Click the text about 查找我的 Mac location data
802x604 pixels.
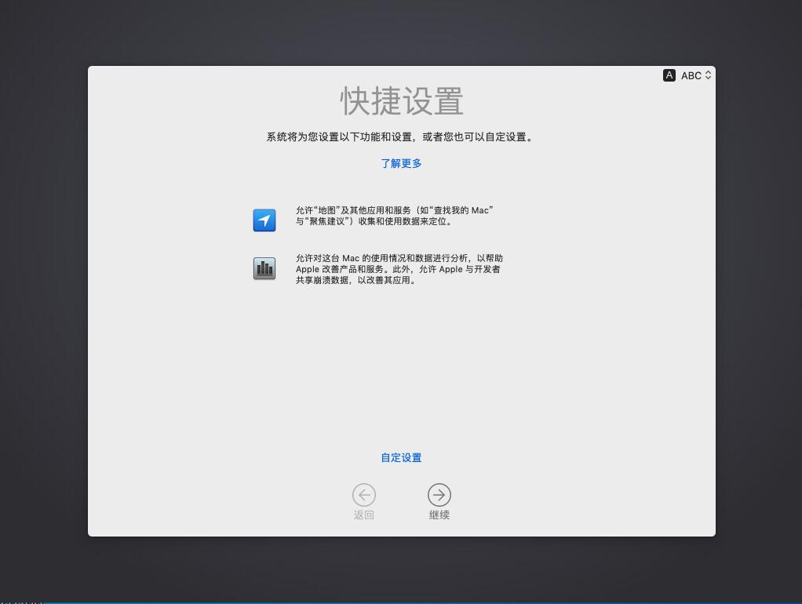pyautogui.click(x=395, y=216)
